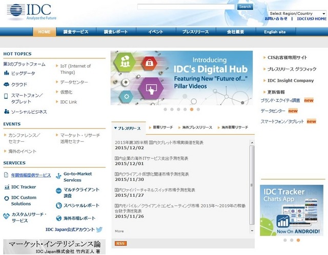Viewport: 328px width, 255px height.
Task: Click the red shopping bag hexagon icon
Action: click(149, 62)
